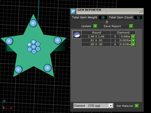The image size is (151, 113).
Task: Collapse panel using the round up-arrow
Action: tap(107, 22)
